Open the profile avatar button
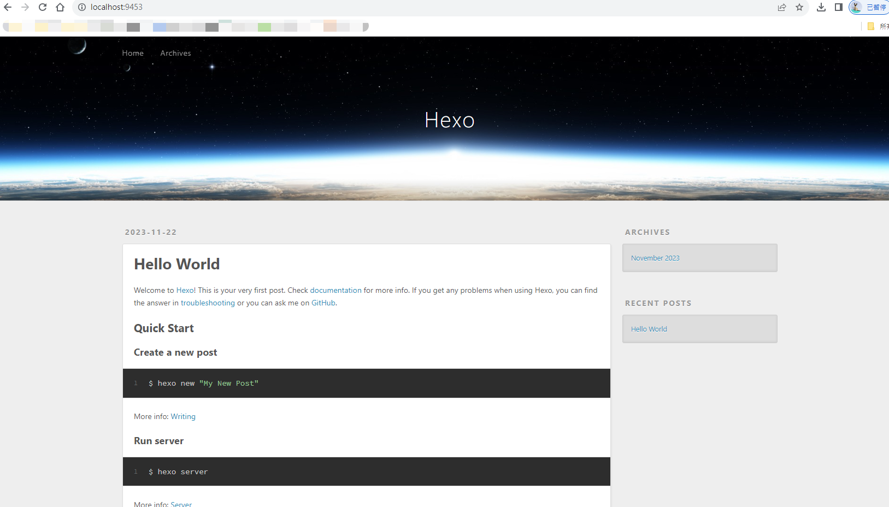 [869, 7]
